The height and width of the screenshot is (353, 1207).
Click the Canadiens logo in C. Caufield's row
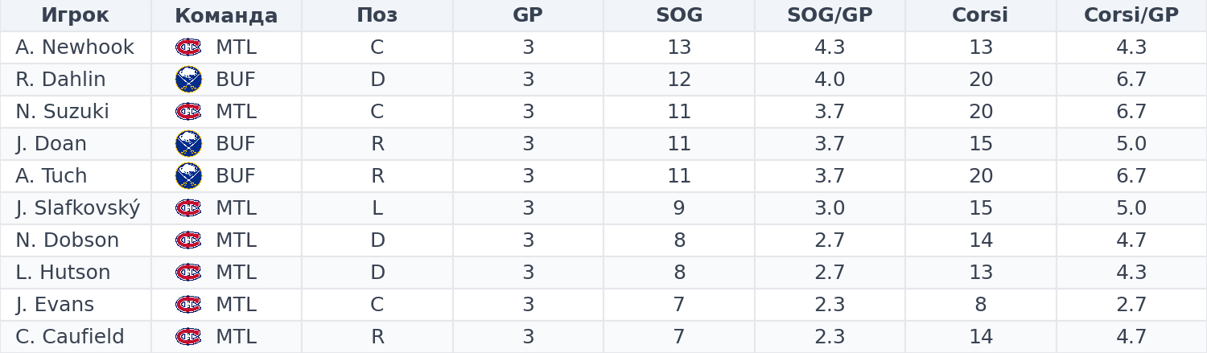click(x=188, y=337)
